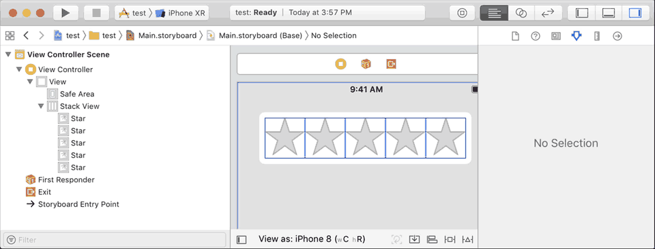Open the library button in toolbar
This screenshot has height=249, width=655.
coord(462,13)
